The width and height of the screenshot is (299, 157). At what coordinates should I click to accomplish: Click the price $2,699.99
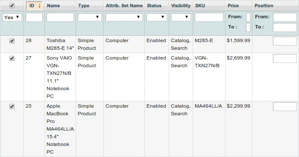point(238,58)
